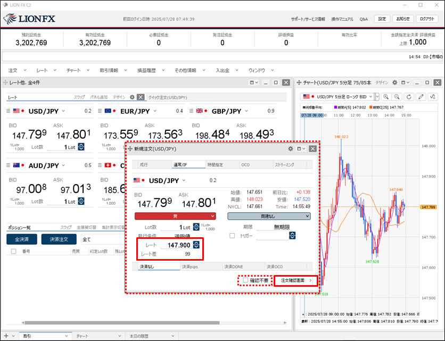
Task: Open the add technical indicator icon
Action: 432,97
